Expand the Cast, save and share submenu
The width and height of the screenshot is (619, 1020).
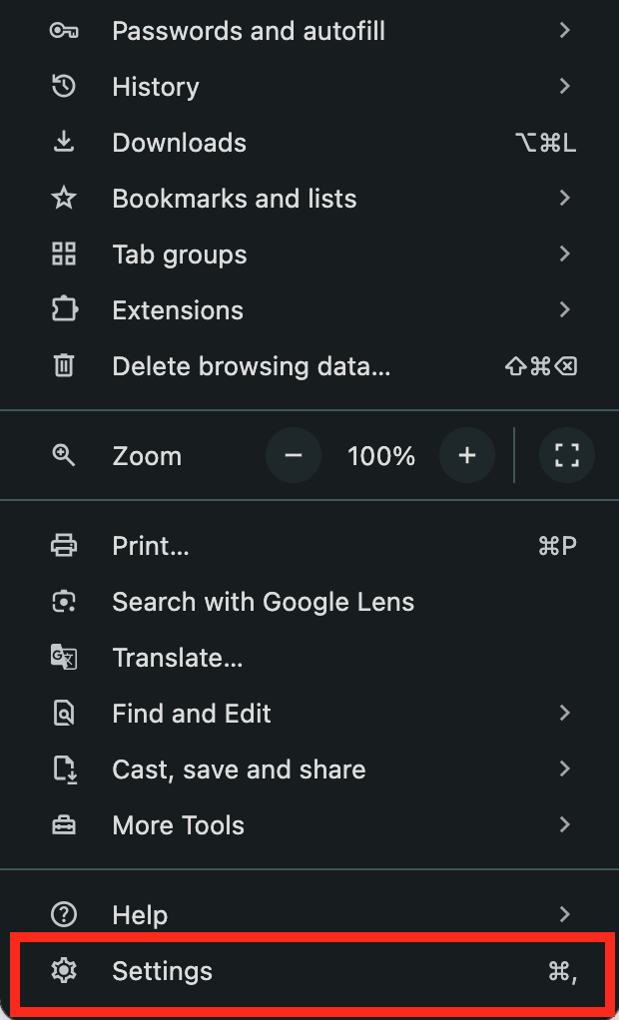tap(565, 769)
